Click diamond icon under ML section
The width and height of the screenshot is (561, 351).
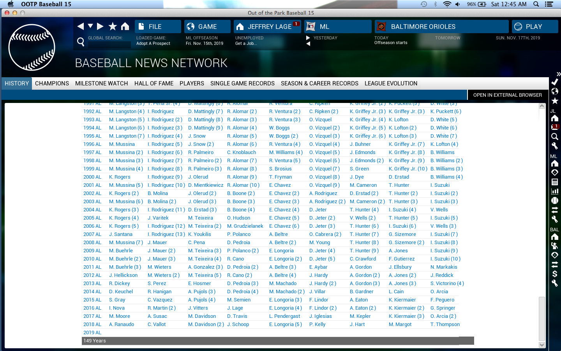[555, 172]
